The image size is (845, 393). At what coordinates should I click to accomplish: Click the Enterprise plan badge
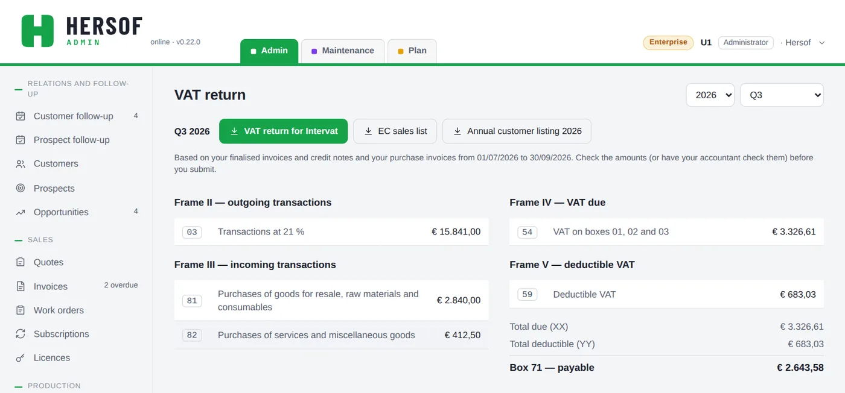(668, 43)
